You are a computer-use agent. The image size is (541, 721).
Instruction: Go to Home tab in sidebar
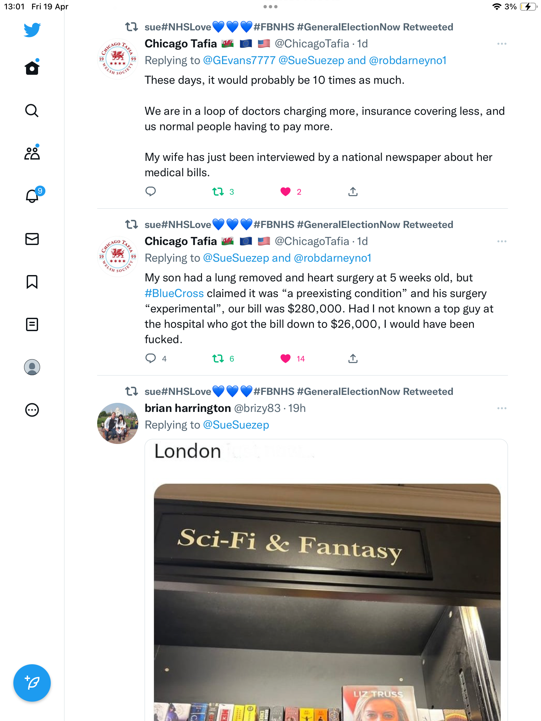(x=32, y=68)
